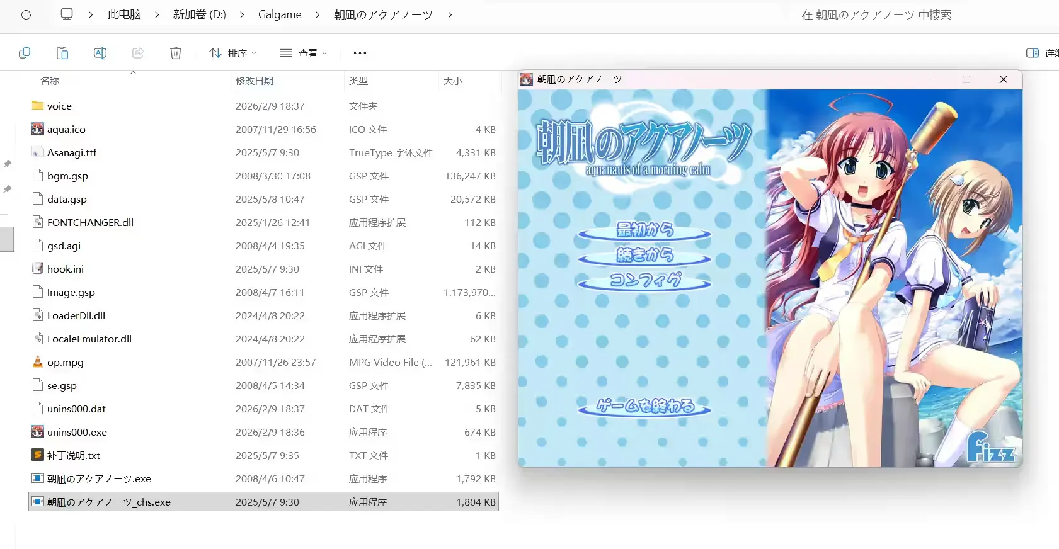This screenshot has height=549, width=1059.
Task: Click the 136,247 KB size cell
Action: coord(470,176)
